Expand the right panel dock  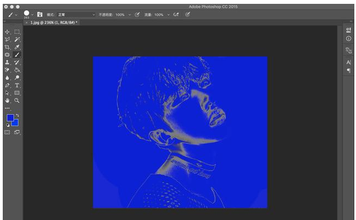(351, 21)
